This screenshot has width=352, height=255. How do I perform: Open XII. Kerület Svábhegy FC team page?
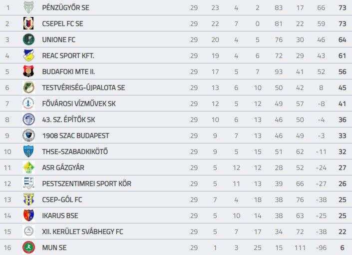point(83,231)
